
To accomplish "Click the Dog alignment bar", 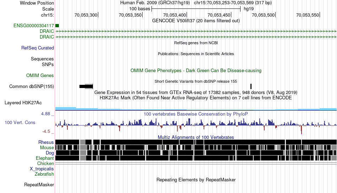I will [196, 153].
